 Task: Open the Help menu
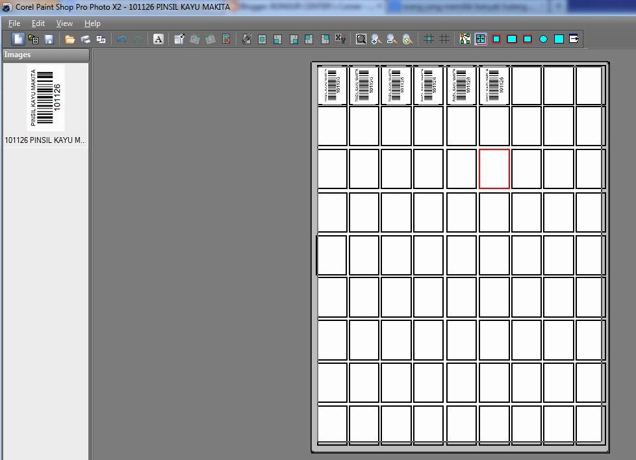click(x=92, y=23)
